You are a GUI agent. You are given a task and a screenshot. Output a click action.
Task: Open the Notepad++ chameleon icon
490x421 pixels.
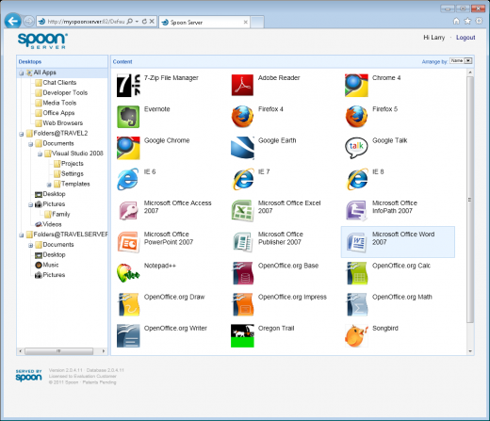128,273
